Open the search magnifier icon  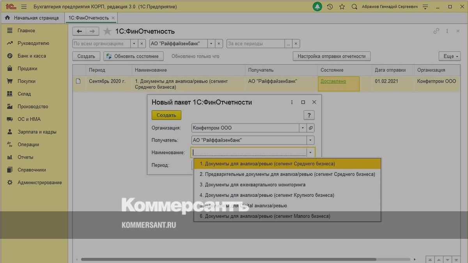(354, 7)
